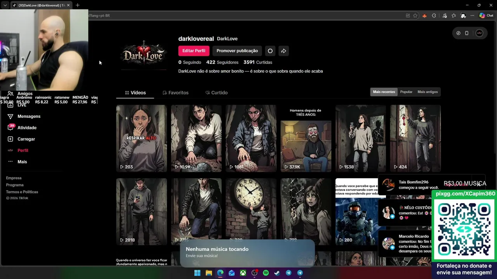Open the Copilot Chat button
Screen dimensions: 497x279
(486, 15)
